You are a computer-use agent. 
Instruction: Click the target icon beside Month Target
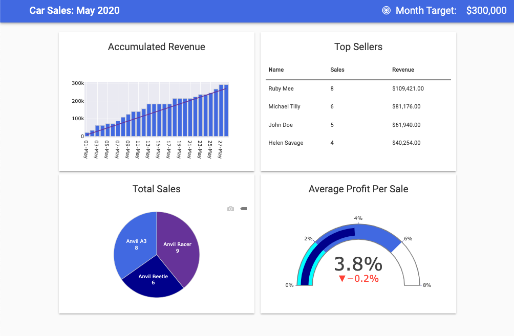[387, 10]
